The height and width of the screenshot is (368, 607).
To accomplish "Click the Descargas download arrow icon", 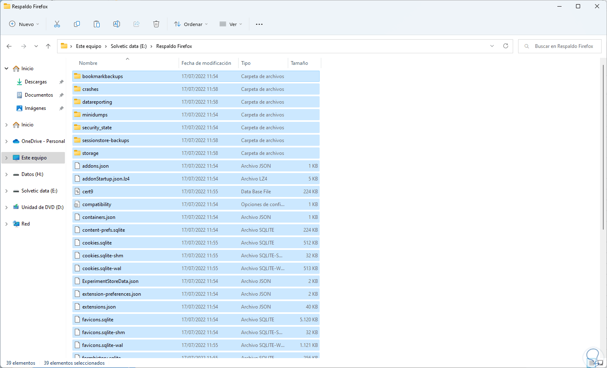I will pos(19,82).
